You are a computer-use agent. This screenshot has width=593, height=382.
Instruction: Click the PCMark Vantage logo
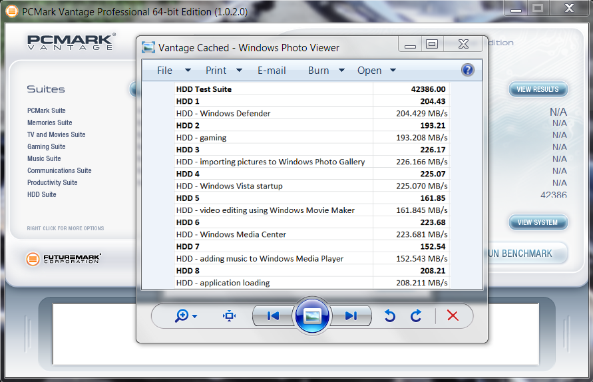point(71,41)
